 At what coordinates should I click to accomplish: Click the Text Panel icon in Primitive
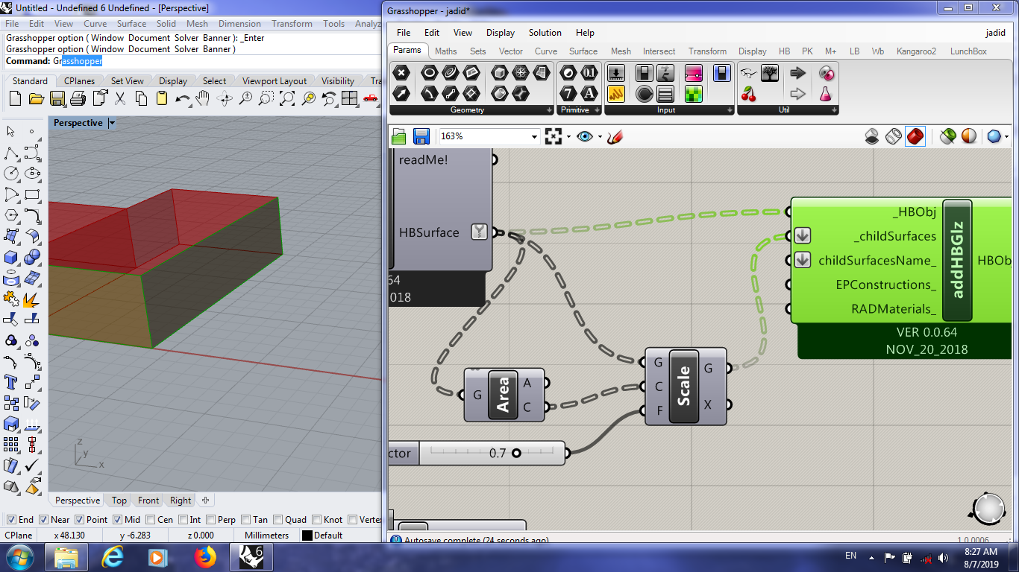(589, 94)
